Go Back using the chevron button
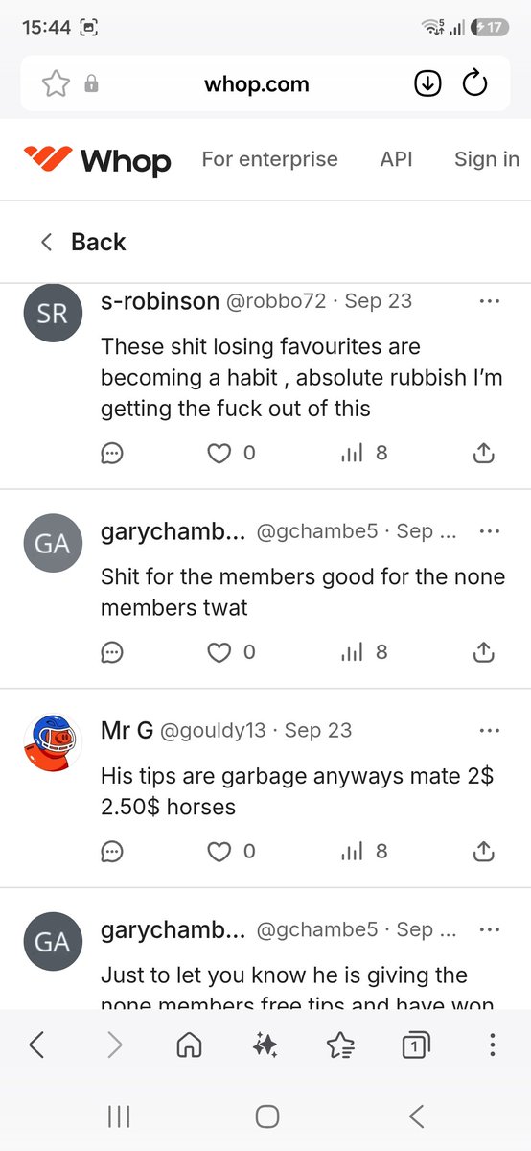 [82, 242]
